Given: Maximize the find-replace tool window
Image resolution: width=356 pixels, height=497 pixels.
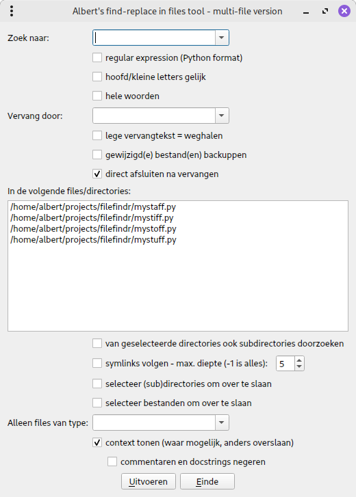Looking at the screenshot, I should pyautogui.click(x=325, y=12).
